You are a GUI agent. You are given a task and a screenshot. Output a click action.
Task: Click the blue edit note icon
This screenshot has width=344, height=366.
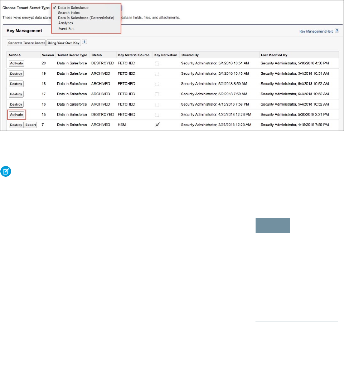(x=6, y=171)
